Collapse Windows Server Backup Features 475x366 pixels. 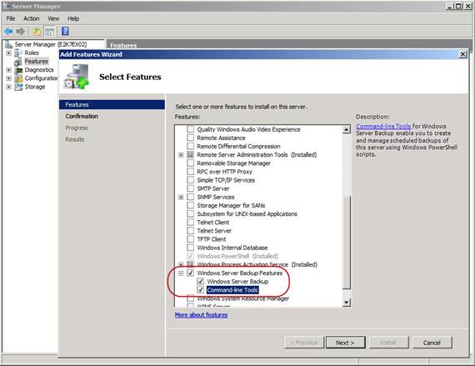[181, 273]
